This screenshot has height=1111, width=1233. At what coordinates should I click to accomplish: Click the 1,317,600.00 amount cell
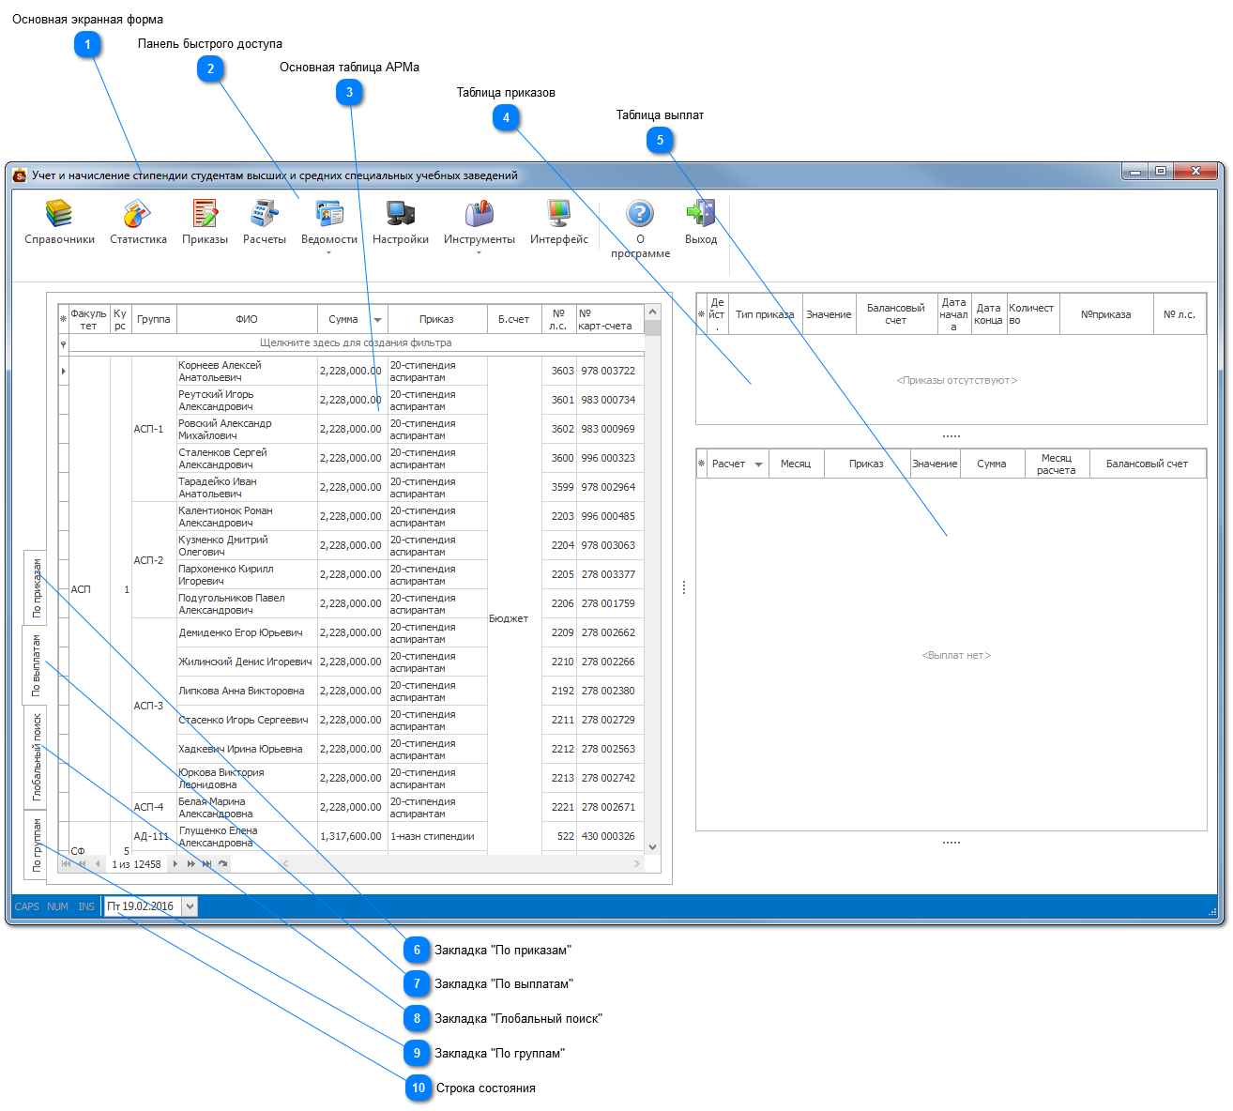tap(352, 837)
